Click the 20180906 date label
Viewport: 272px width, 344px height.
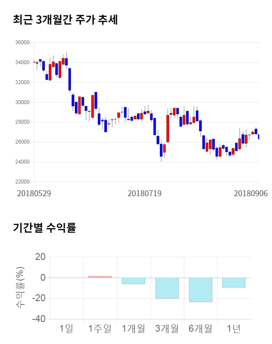[x=250, y=193]
